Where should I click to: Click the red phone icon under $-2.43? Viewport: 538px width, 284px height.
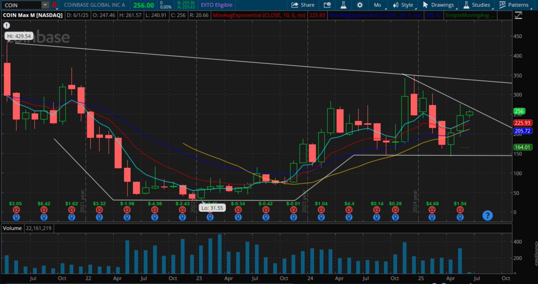coord(182,209)
